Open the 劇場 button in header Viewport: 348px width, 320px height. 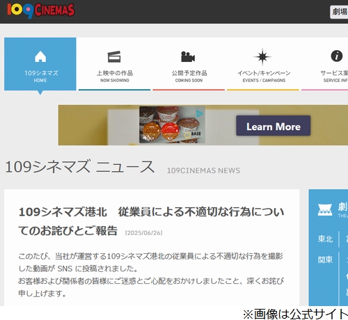339,12
